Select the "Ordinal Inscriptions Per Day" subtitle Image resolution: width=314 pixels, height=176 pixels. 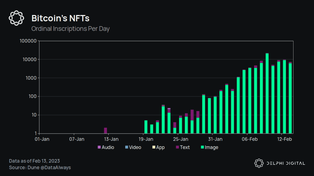click(70, 29)
